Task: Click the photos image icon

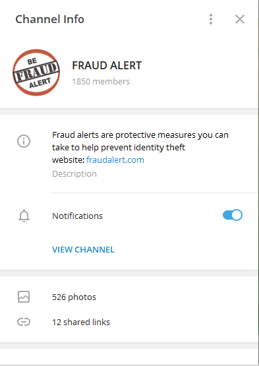Action: 24,297
